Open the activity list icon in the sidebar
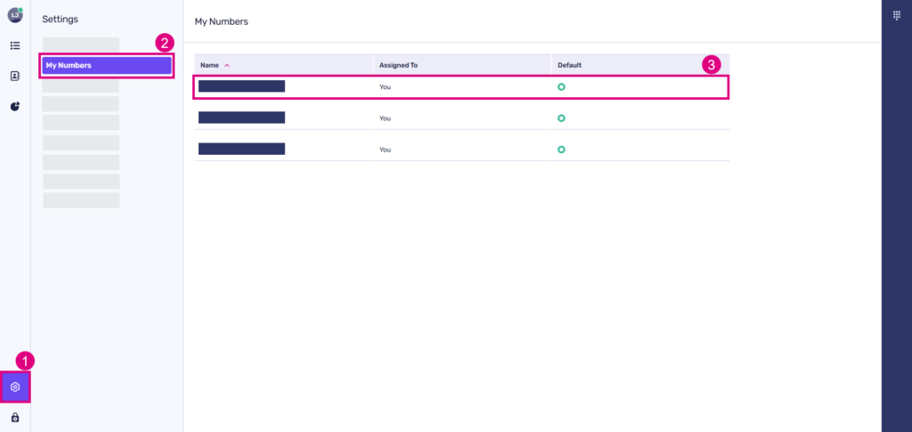The width and height of the screenshot is (912, 432). [x=15, y=45]
